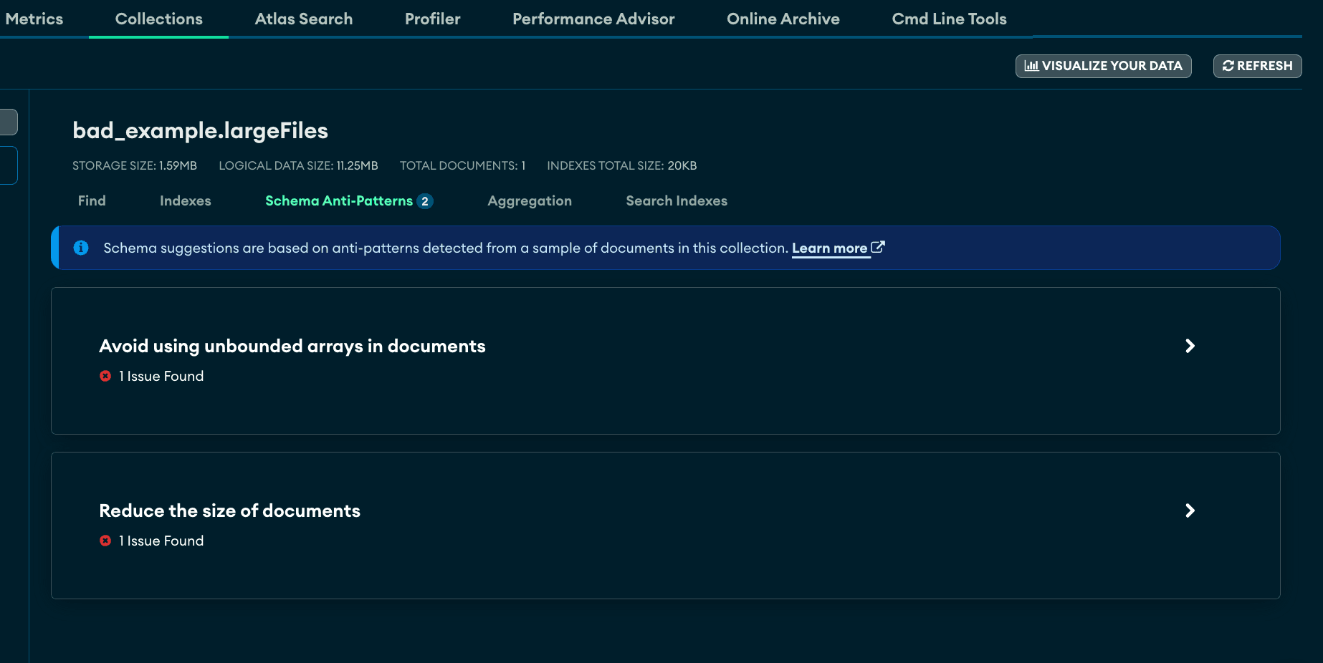Click the red error icon under unbounded arrays
The image size is (1323, 663).
(x=105, y=376)
